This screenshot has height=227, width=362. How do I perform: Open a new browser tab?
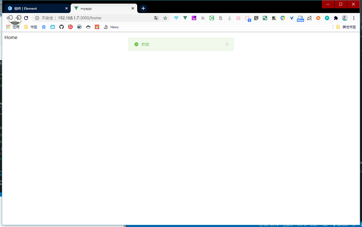[143, 8]
